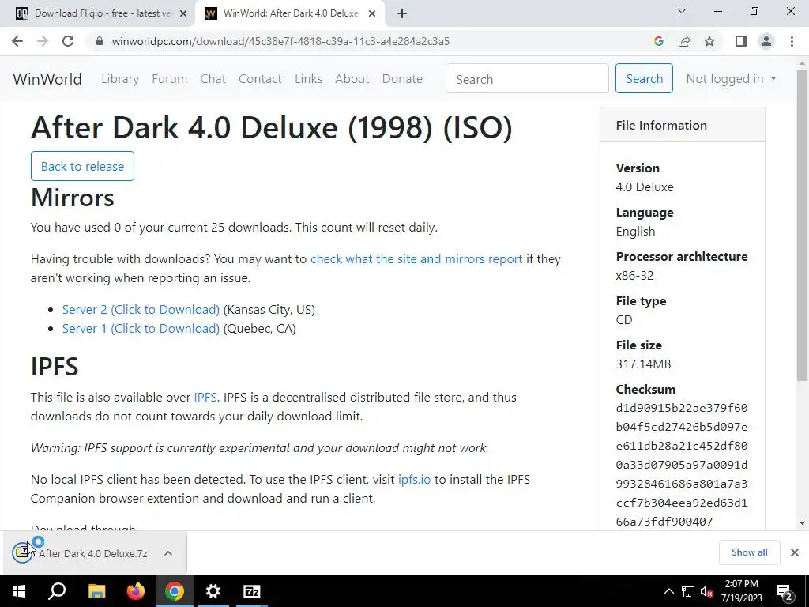The image size is (809, 607).
Task: Open the Donate page
Action: click(402, 79)
